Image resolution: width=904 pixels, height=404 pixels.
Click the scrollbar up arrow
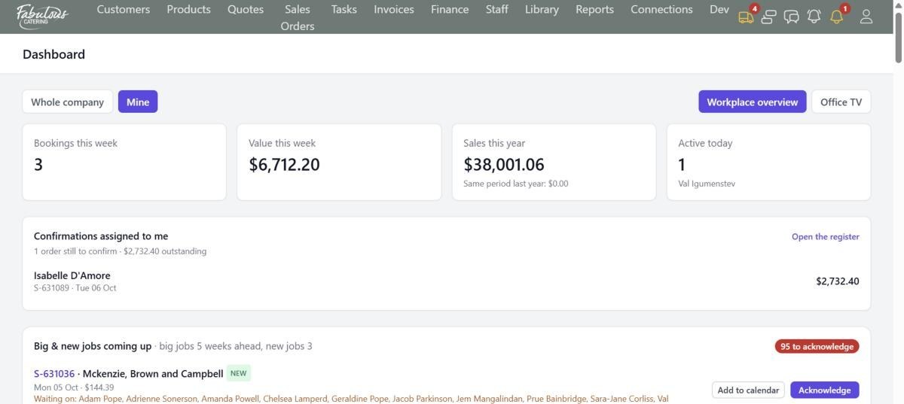898,5
